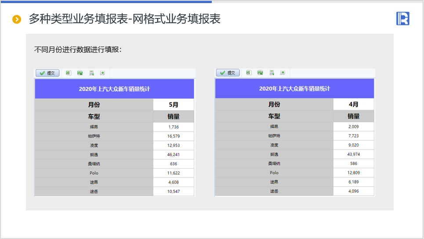Click sales value 6,189
424x239 pixels.
(354, 182)
